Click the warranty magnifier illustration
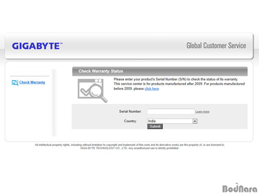 [x=93, y=91]
